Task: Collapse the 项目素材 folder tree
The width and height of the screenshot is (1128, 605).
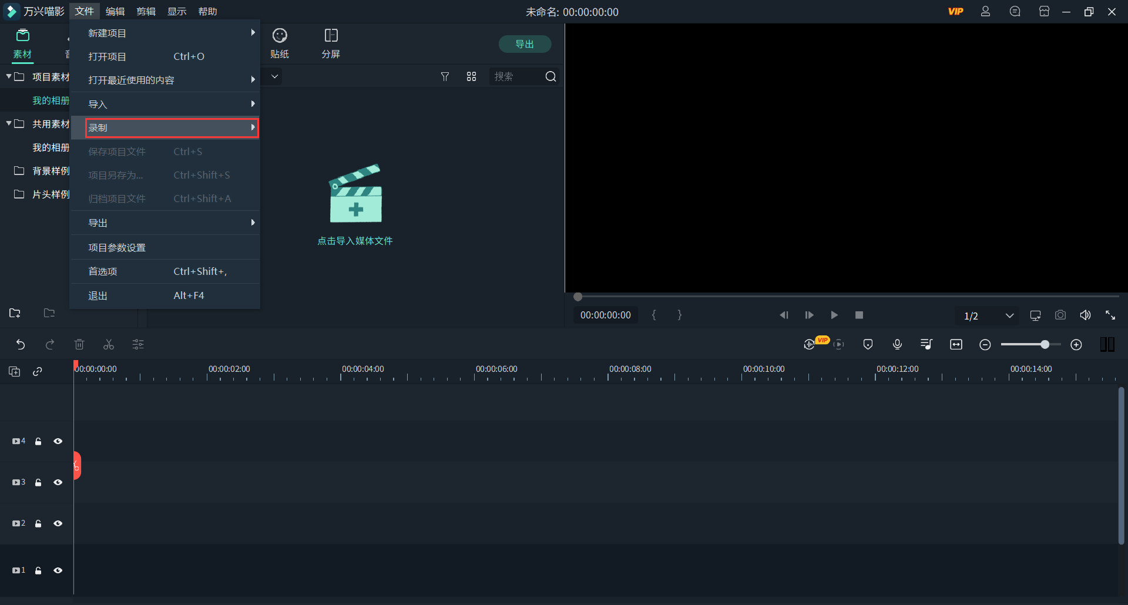Action: coord(9,77)
